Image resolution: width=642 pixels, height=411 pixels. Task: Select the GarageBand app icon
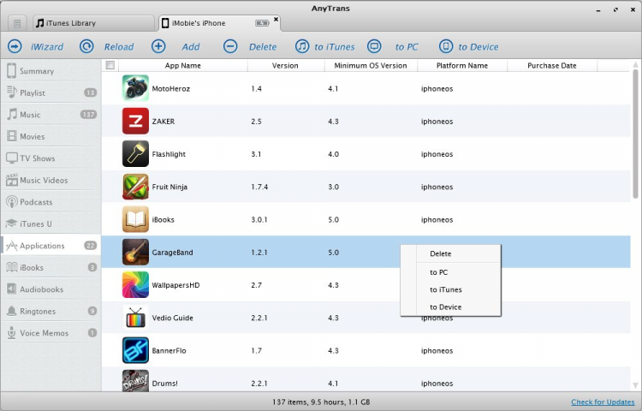[x=135, y=252]
